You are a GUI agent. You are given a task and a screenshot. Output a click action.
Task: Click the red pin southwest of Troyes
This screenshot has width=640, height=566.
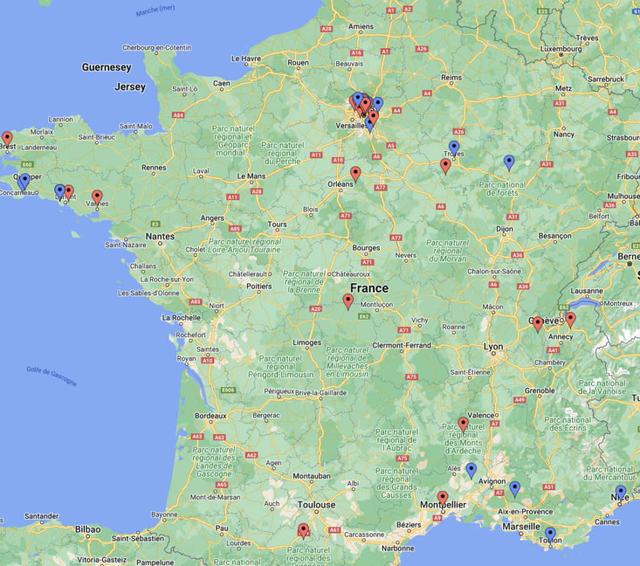[x=446, y=166]
